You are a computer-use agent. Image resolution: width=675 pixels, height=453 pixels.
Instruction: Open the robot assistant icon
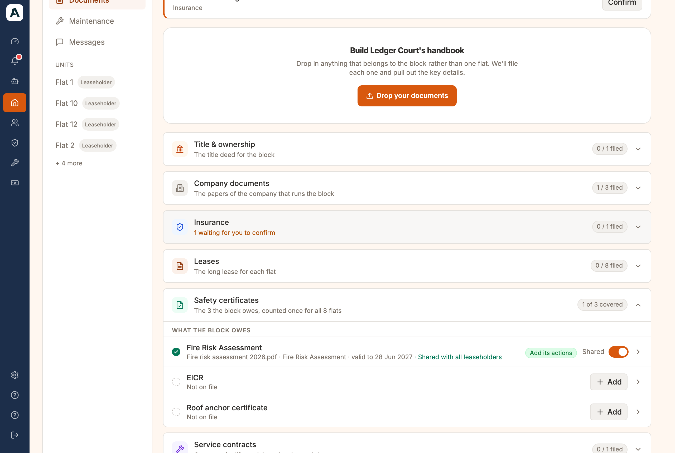coord(15,81)
